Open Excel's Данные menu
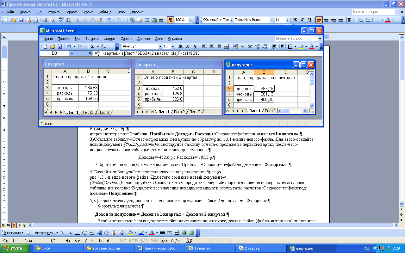The height and width of the screenshot is (253, 405). [x=143, y=39]
